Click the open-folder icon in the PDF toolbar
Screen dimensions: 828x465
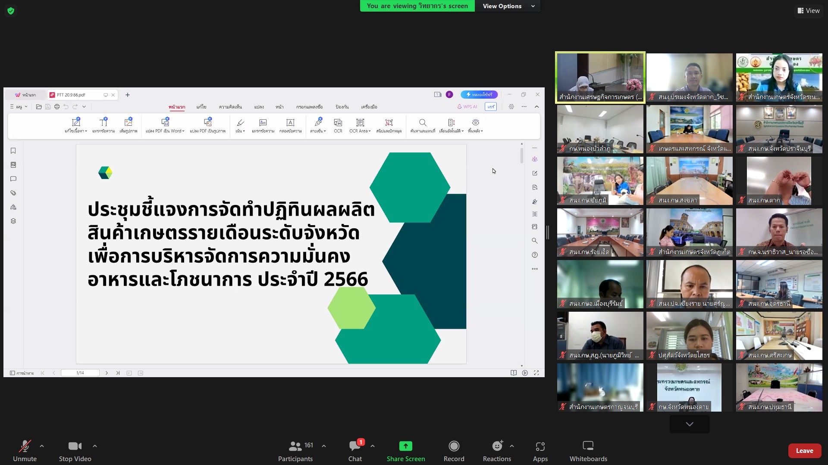(39, 107)
